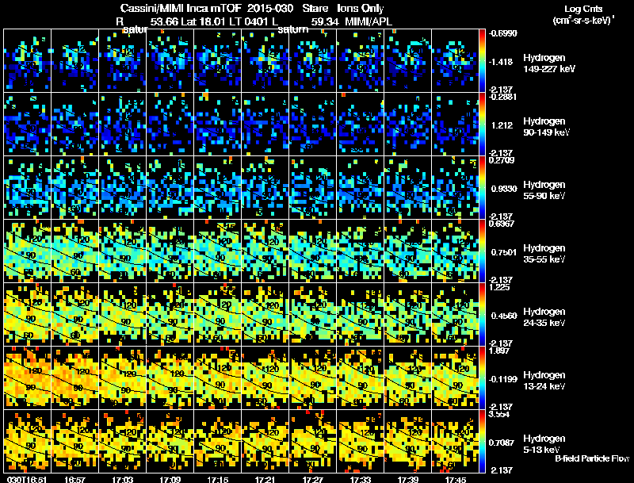Click the Hydrogen 90-149 keV color scale bar
634x483 pixels.
pyautogui.click(x=482, y=125)
